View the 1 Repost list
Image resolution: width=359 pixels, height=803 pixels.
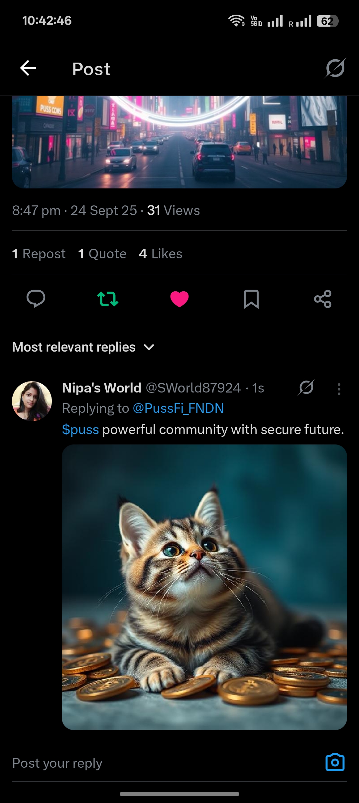[x=39, y=254]
